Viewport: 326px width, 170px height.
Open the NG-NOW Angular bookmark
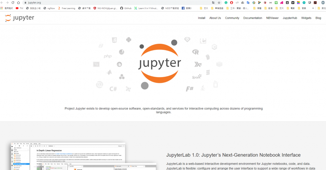[105, 8]
